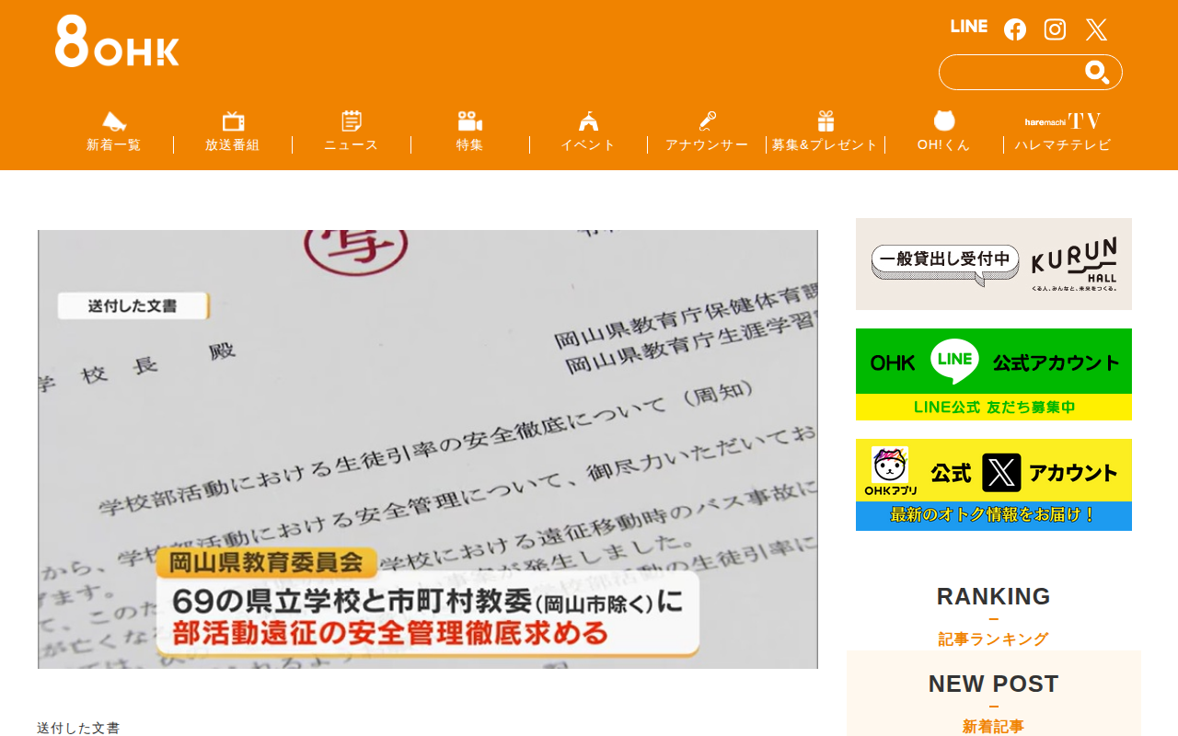Image resolution: width=1178 pixels, height=736 pixels.
Task: Open the OHKアプリ 公式 X アカウント banner
Action: 994,485
